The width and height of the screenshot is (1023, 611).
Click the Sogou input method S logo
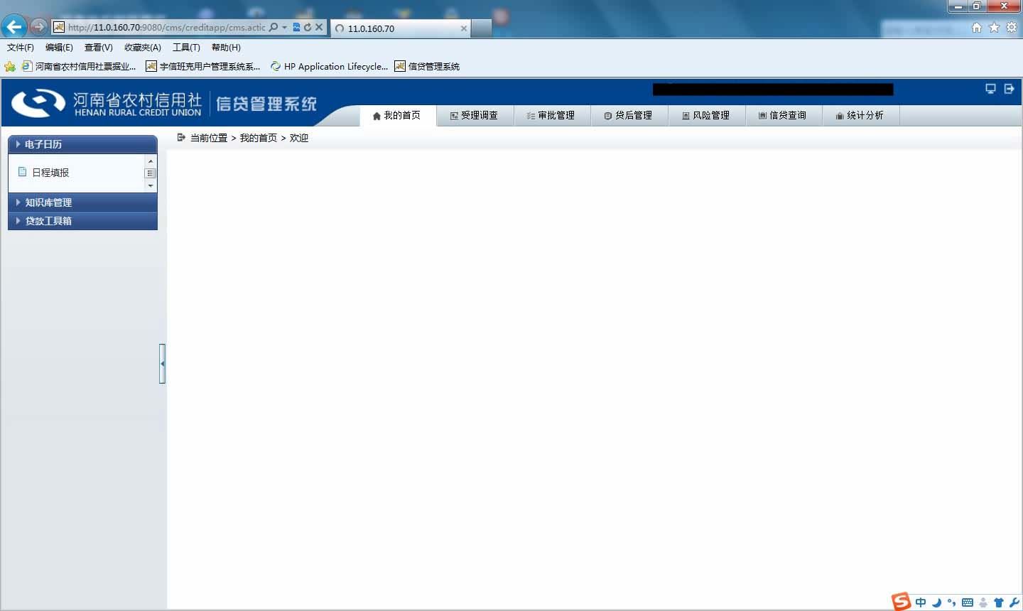[x=901, y=601]
